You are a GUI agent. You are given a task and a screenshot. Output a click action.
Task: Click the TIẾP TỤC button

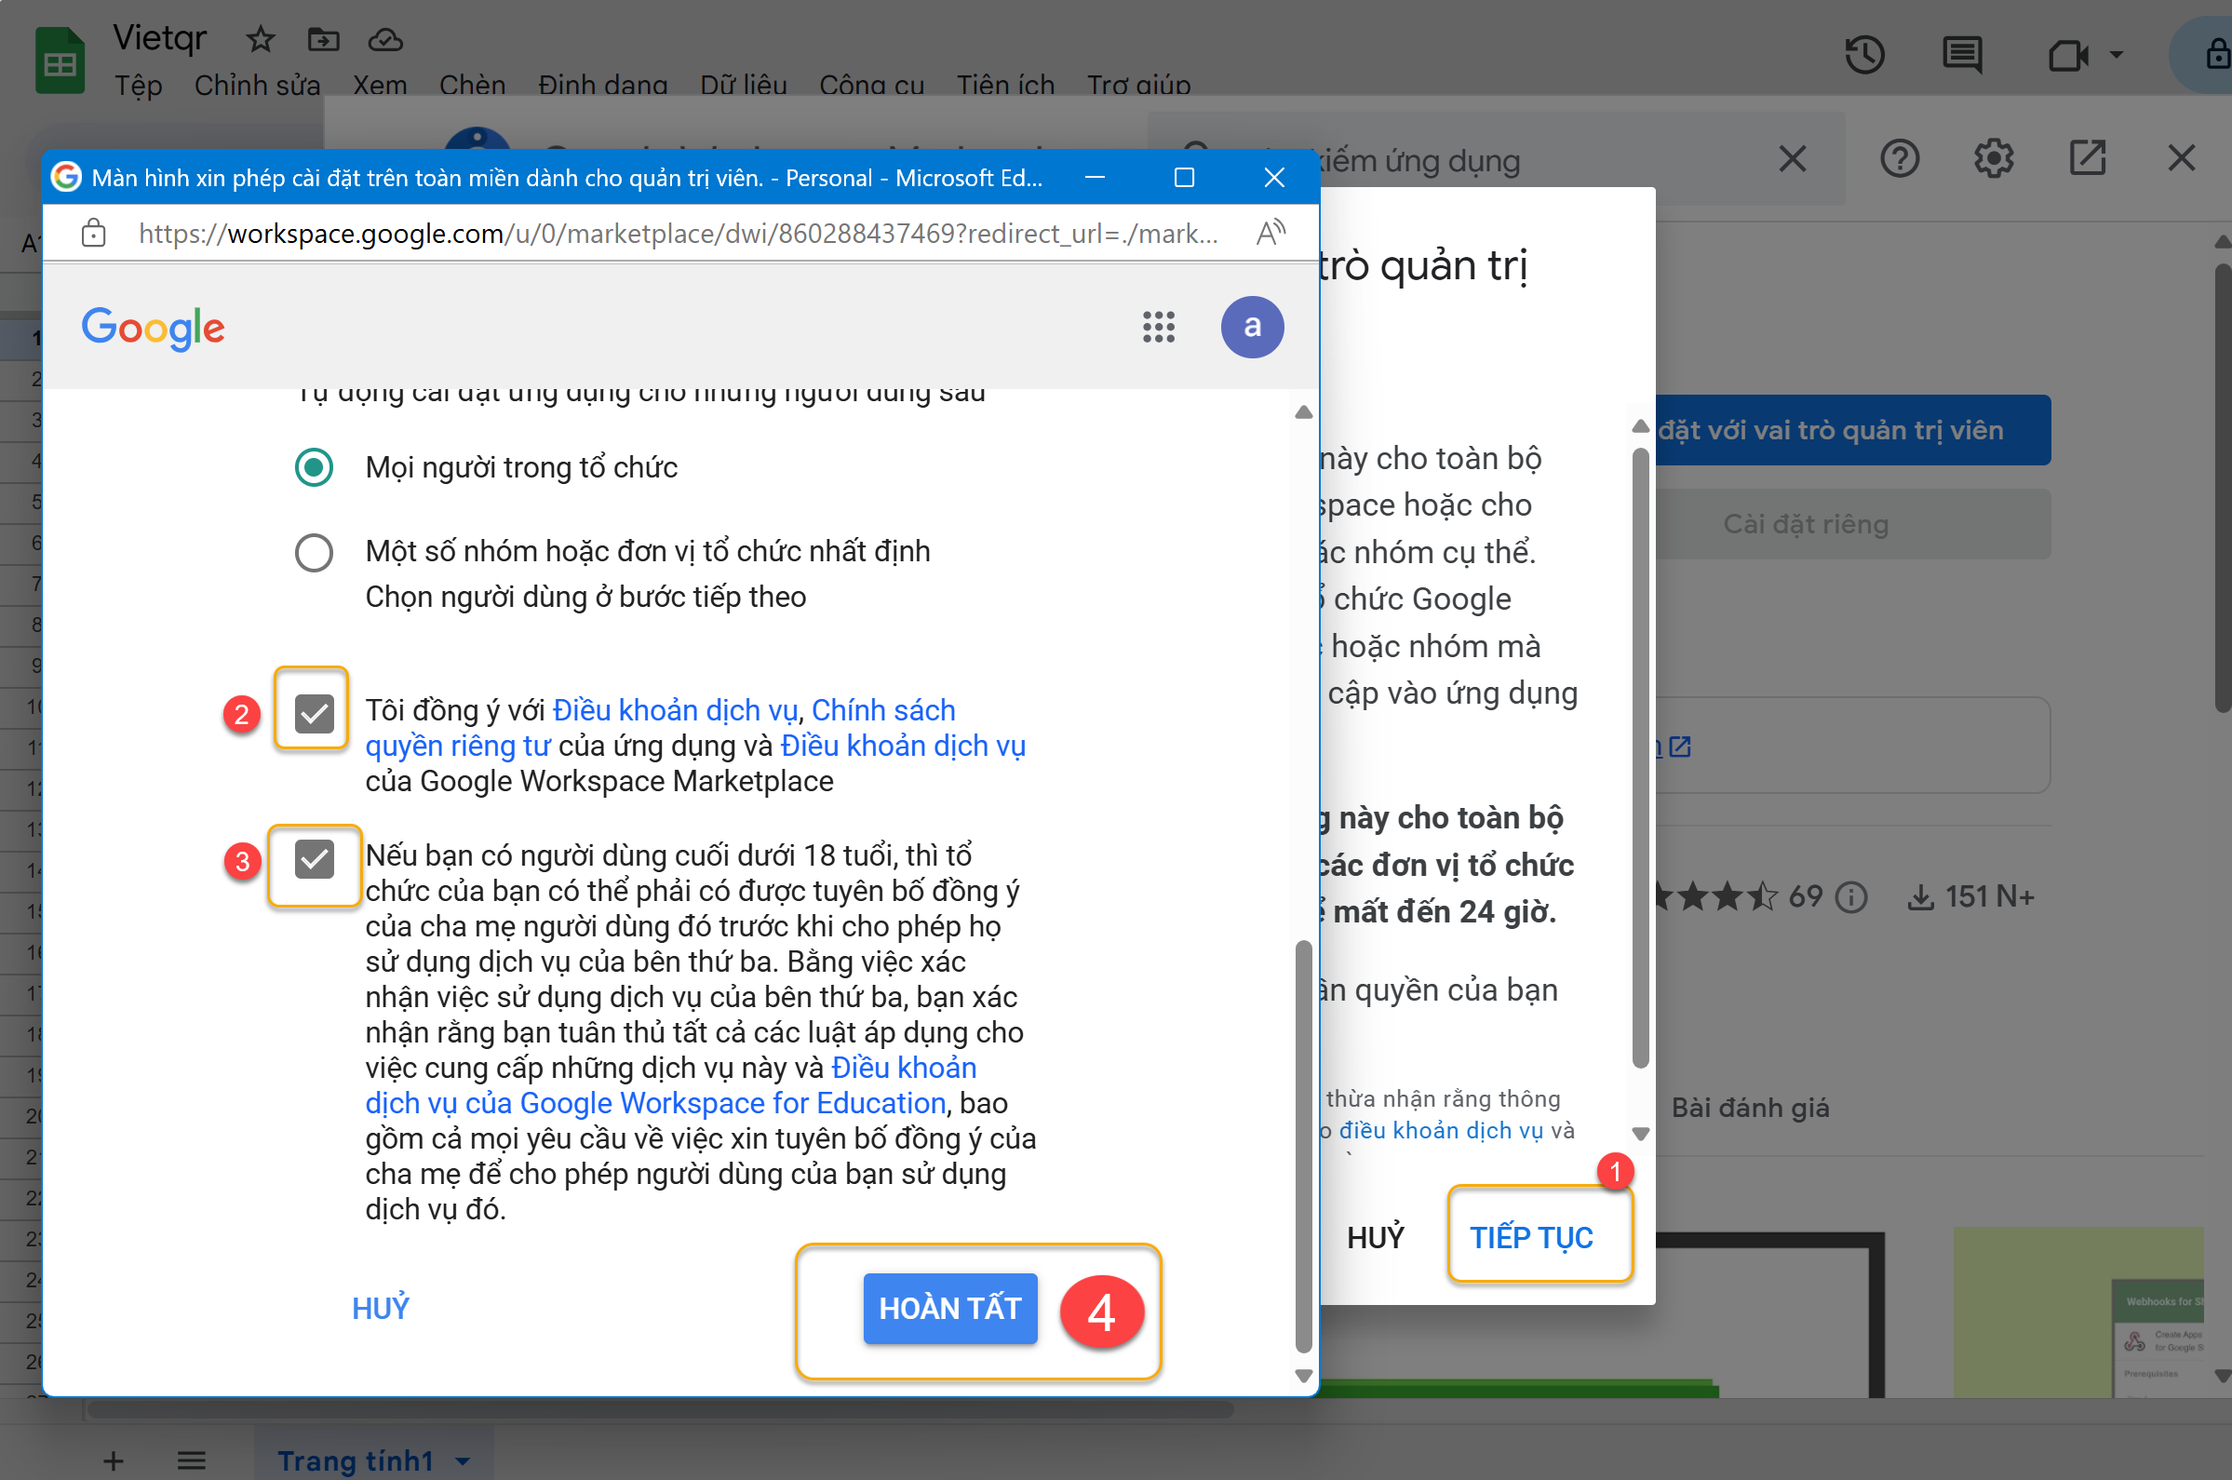(1531, 1236)
